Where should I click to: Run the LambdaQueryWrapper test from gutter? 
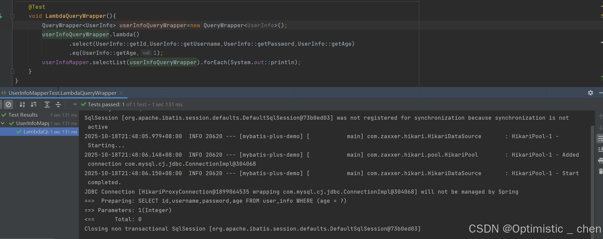1,16
